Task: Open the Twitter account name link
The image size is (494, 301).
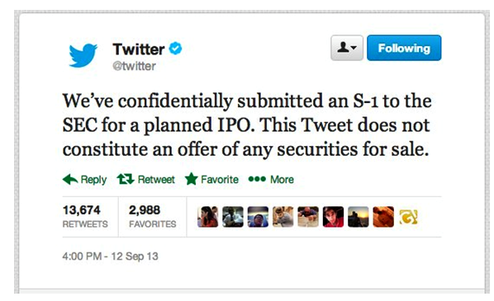Action: tap(139, 49)
